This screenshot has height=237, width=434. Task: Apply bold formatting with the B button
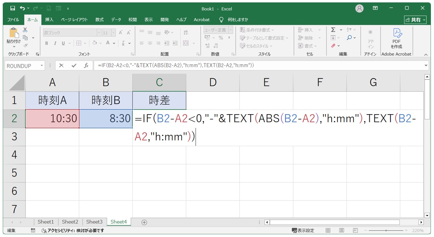(x=47, y=43)
